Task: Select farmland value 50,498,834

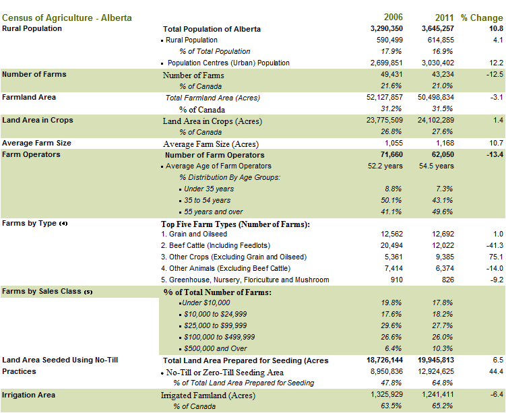Action: (436, 97)
